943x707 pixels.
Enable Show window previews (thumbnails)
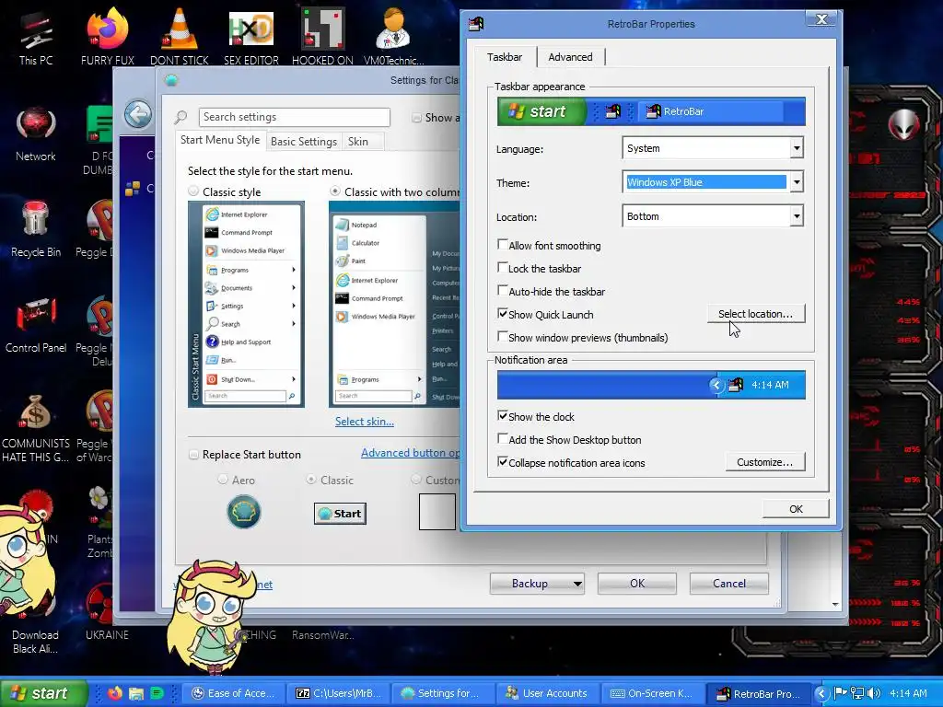tap(503, 337)
